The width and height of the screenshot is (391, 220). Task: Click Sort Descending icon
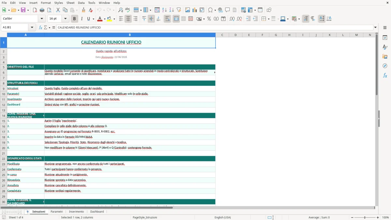pos(172,10)
